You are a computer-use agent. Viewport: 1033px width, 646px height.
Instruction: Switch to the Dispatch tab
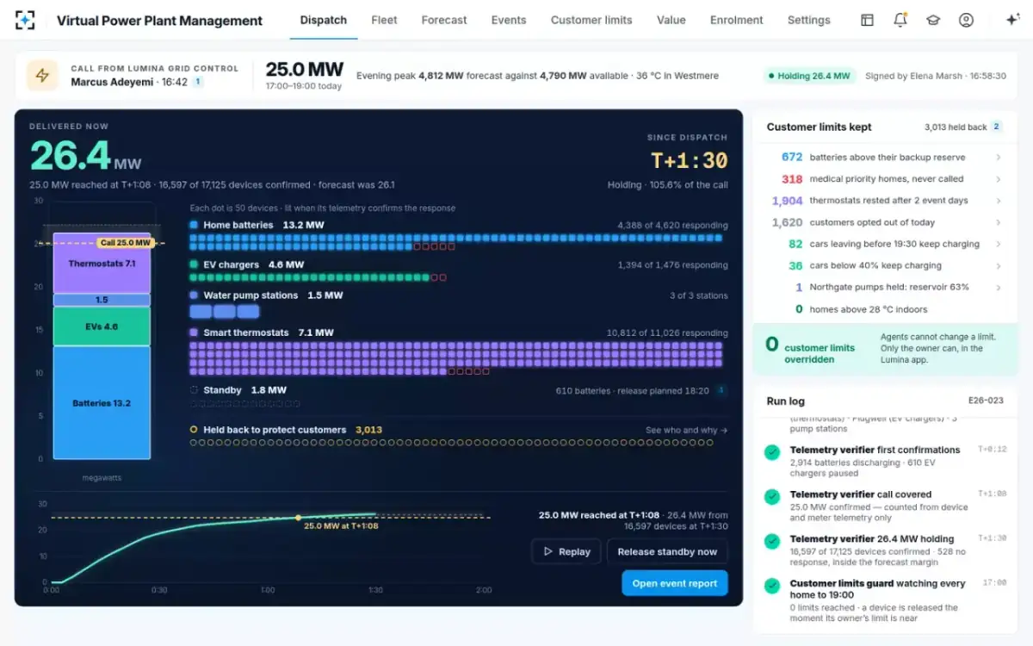(324, 20)
